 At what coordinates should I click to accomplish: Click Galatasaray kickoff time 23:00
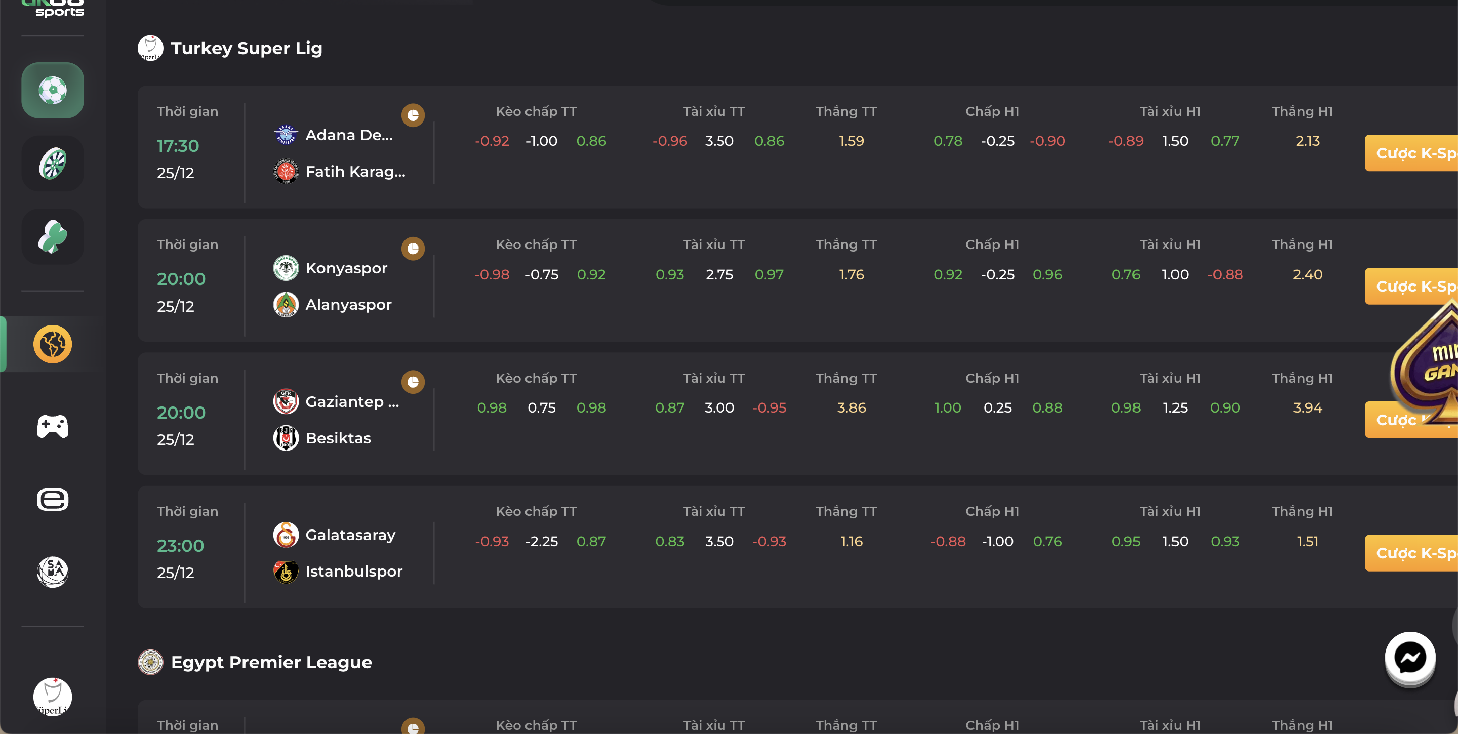(x=181, y=546)
